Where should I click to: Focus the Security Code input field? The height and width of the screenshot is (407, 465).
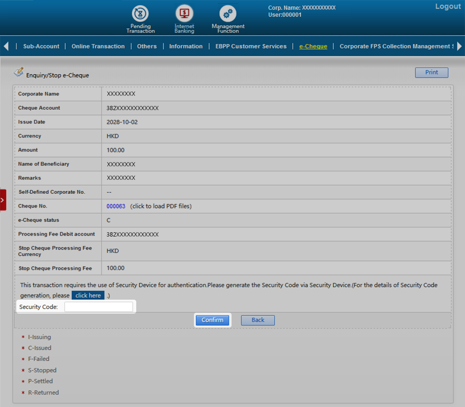[99, 307]
